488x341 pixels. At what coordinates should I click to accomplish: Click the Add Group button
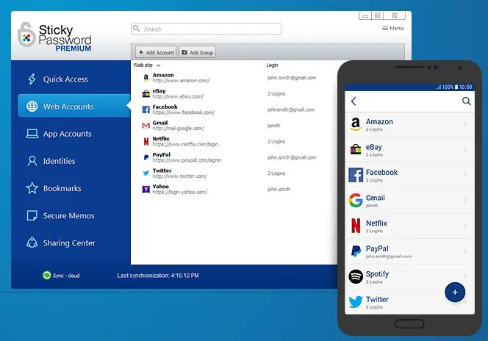point(197,52)
